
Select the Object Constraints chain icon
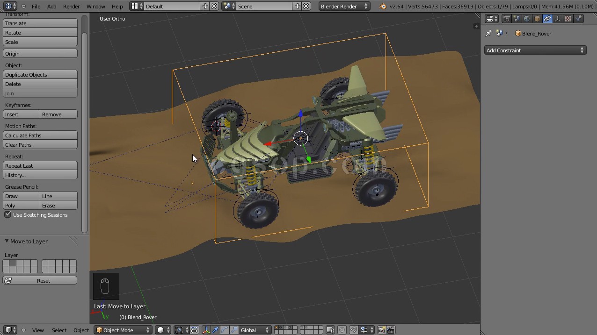pyautogui.click(x=547, y=19)
